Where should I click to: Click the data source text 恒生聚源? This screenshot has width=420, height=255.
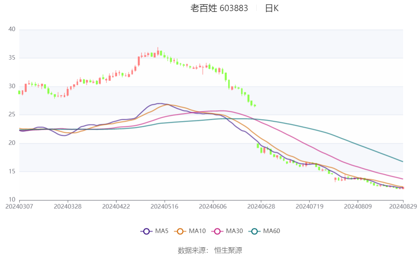228,251
